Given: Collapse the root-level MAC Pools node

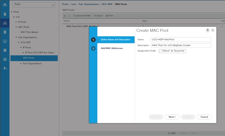Looking at the screenshot, I should [x=16, y=27].
